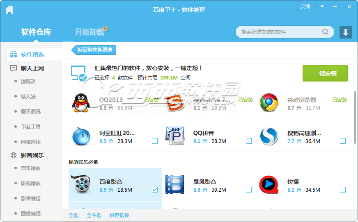Select 软件精选 in the sidebar
Screen dimensions: 358x222
(34, 54)
